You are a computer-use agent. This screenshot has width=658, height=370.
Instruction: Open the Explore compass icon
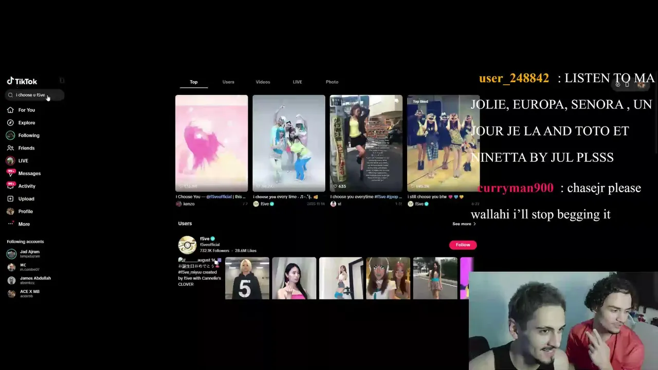click(10, 123)
